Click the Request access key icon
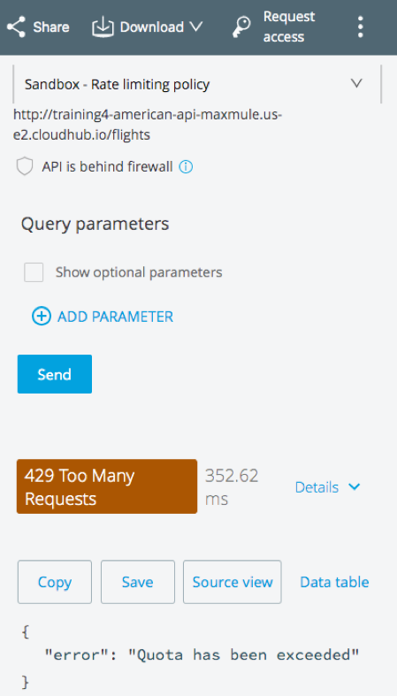The width and height of the screenshot is (397, 696). pos(242,27)
